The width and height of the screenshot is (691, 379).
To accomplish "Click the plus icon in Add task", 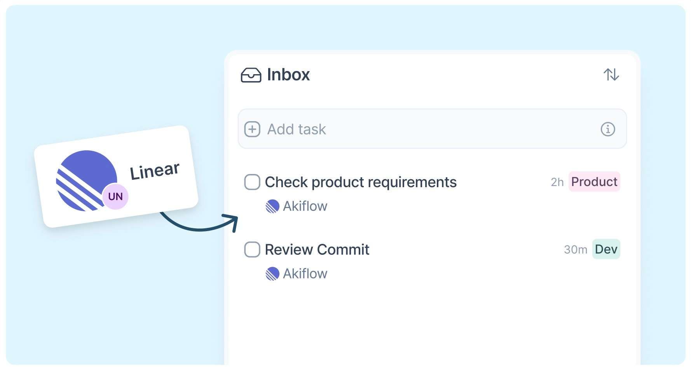I will click(x=252, y=129).
